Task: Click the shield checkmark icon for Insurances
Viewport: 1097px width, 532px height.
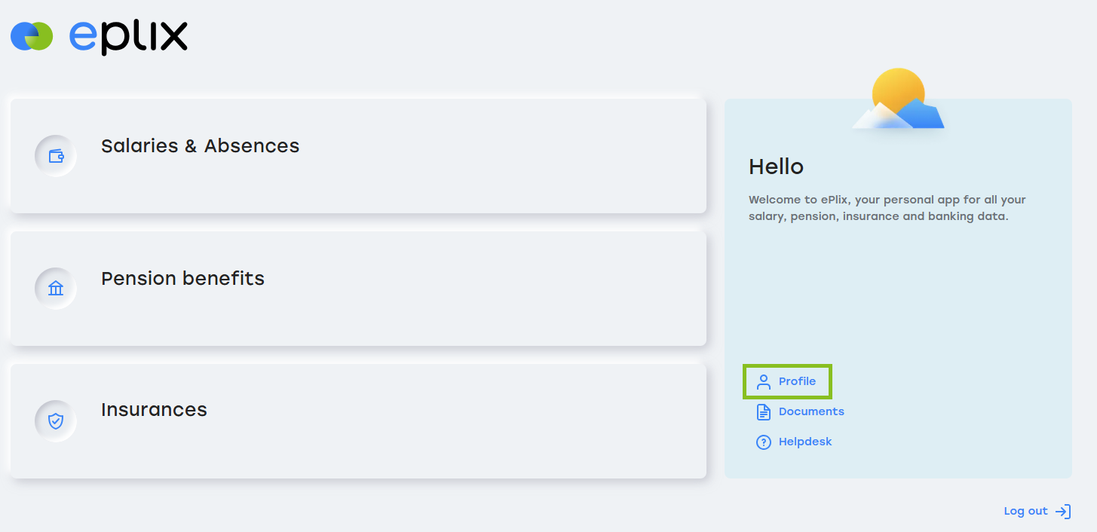Action: (x=56, y=421)
